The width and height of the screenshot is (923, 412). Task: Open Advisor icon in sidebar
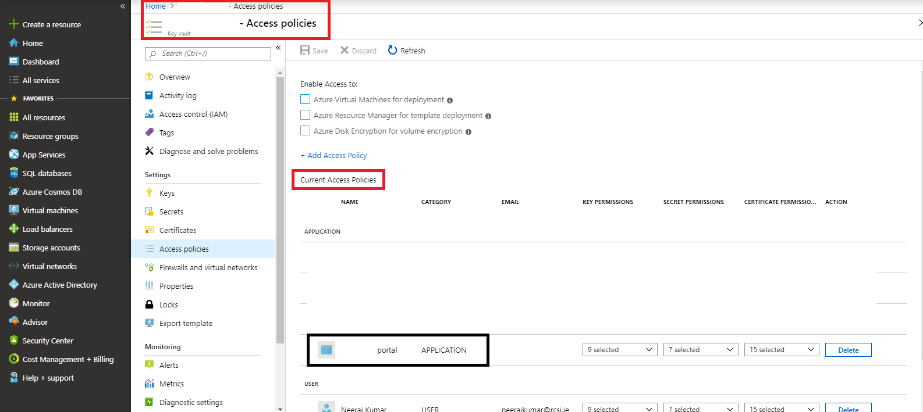pos(14,322)
